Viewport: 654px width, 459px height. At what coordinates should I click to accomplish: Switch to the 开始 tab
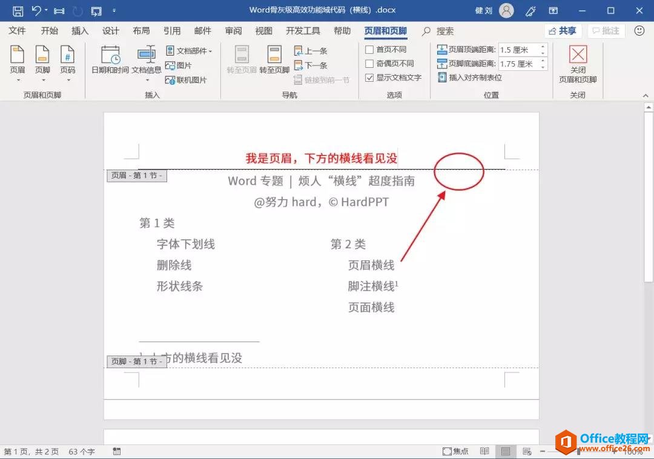(49, 31)
